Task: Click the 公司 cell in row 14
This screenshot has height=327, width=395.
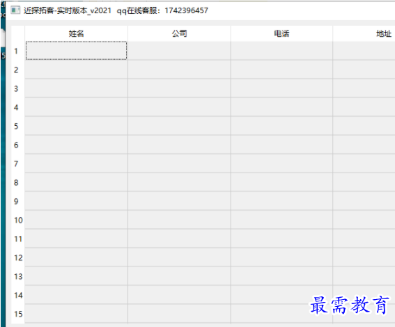Action: coord(179,295)
